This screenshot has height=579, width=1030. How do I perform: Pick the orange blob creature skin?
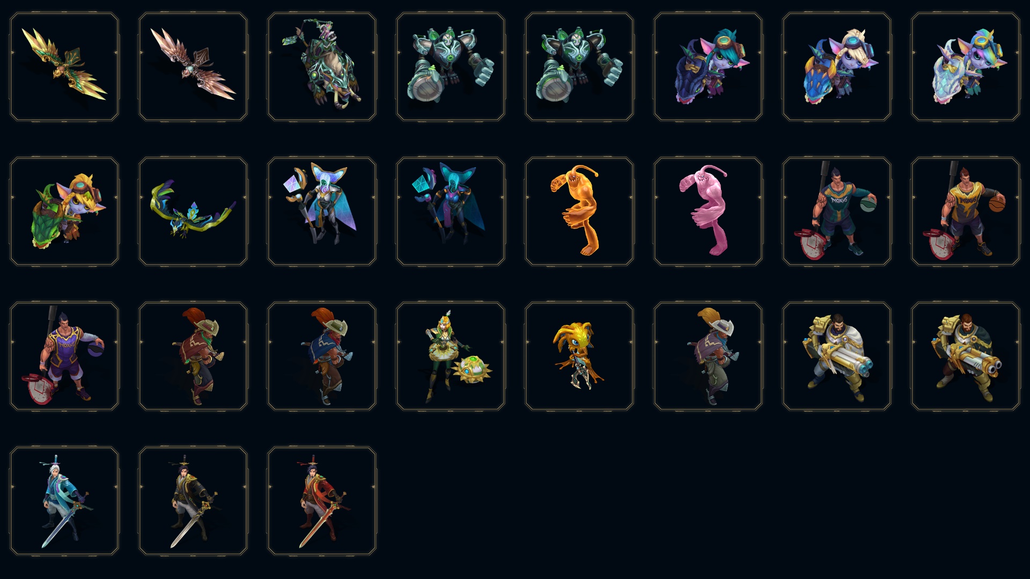point(579,211)
